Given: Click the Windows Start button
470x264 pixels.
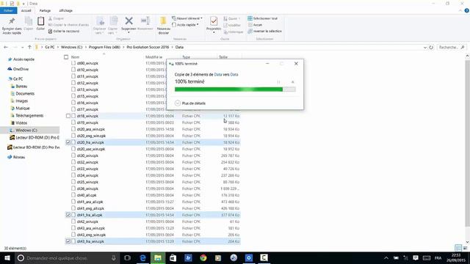Looking at the screenshot, I should pos(7,257).
